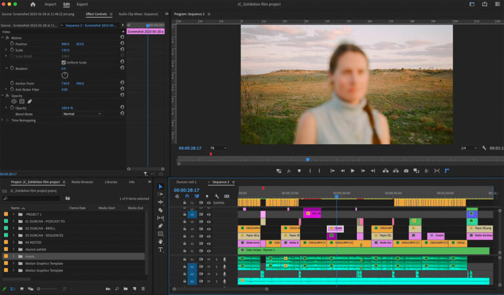Go to In point in Program Monitor

(333, 171)
